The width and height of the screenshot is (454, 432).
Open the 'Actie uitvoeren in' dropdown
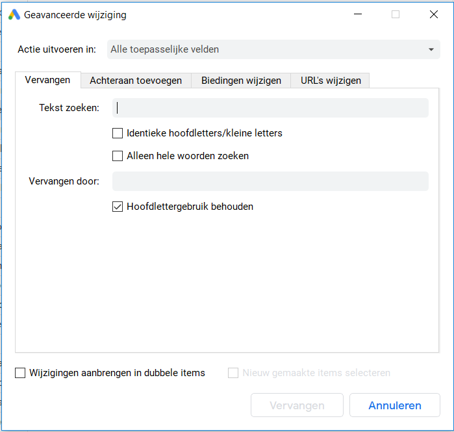point(273,49)
